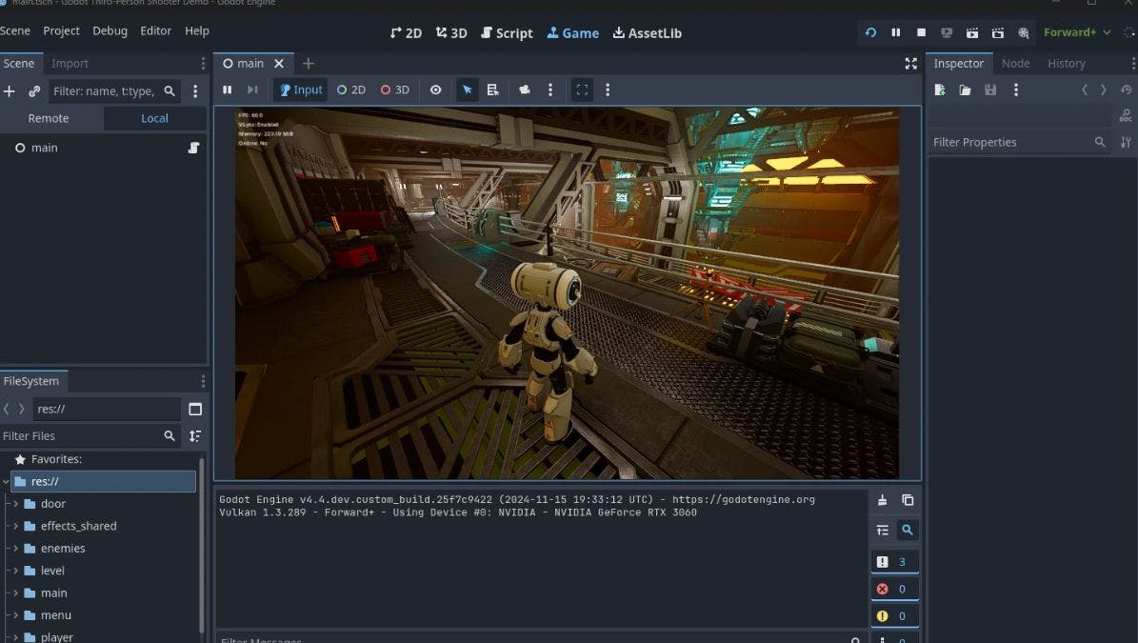Switch to the Node tab
The width and height of the screenshot is (1138, 643).
[x=1015, y=63]
